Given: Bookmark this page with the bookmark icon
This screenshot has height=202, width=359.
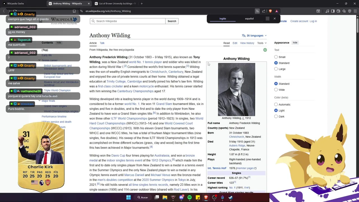Looking at the screenshot, I should 74,11.
